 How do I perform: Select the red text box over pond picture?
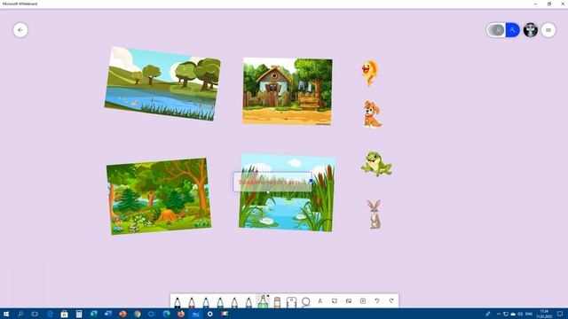(x=272, y=182)
